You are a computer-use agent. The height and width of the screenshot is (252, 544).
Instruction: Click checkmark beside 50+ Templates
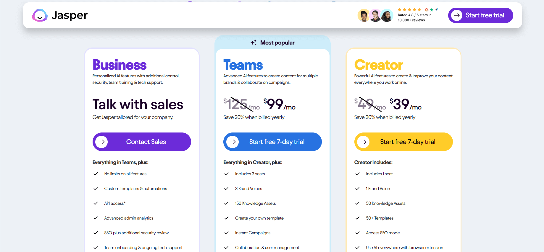point(357,218)
